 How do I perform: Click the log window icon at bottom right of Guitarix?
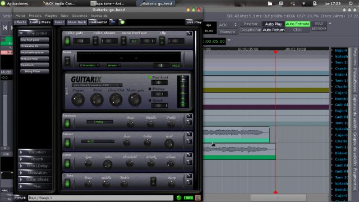pos(198,198)
